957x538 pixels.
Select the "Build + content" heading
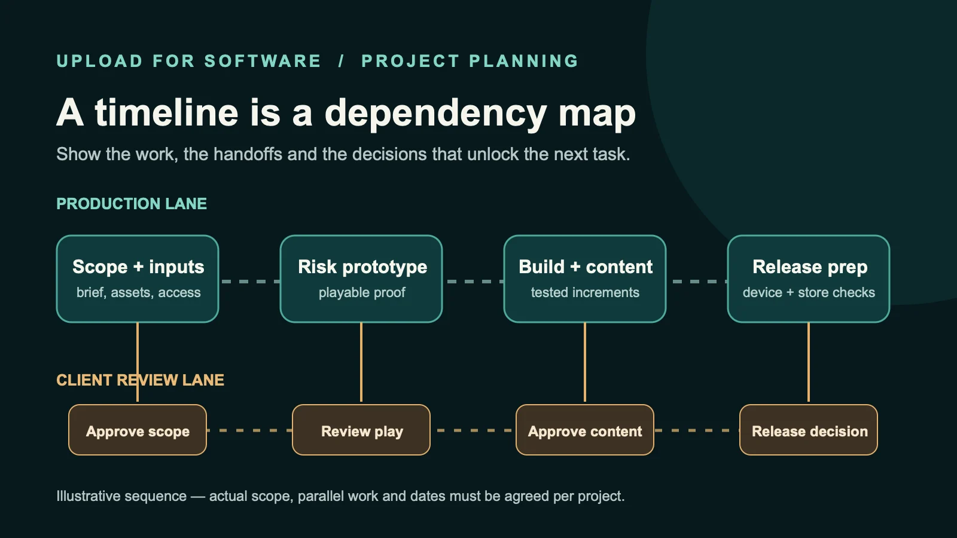(586, 267)
